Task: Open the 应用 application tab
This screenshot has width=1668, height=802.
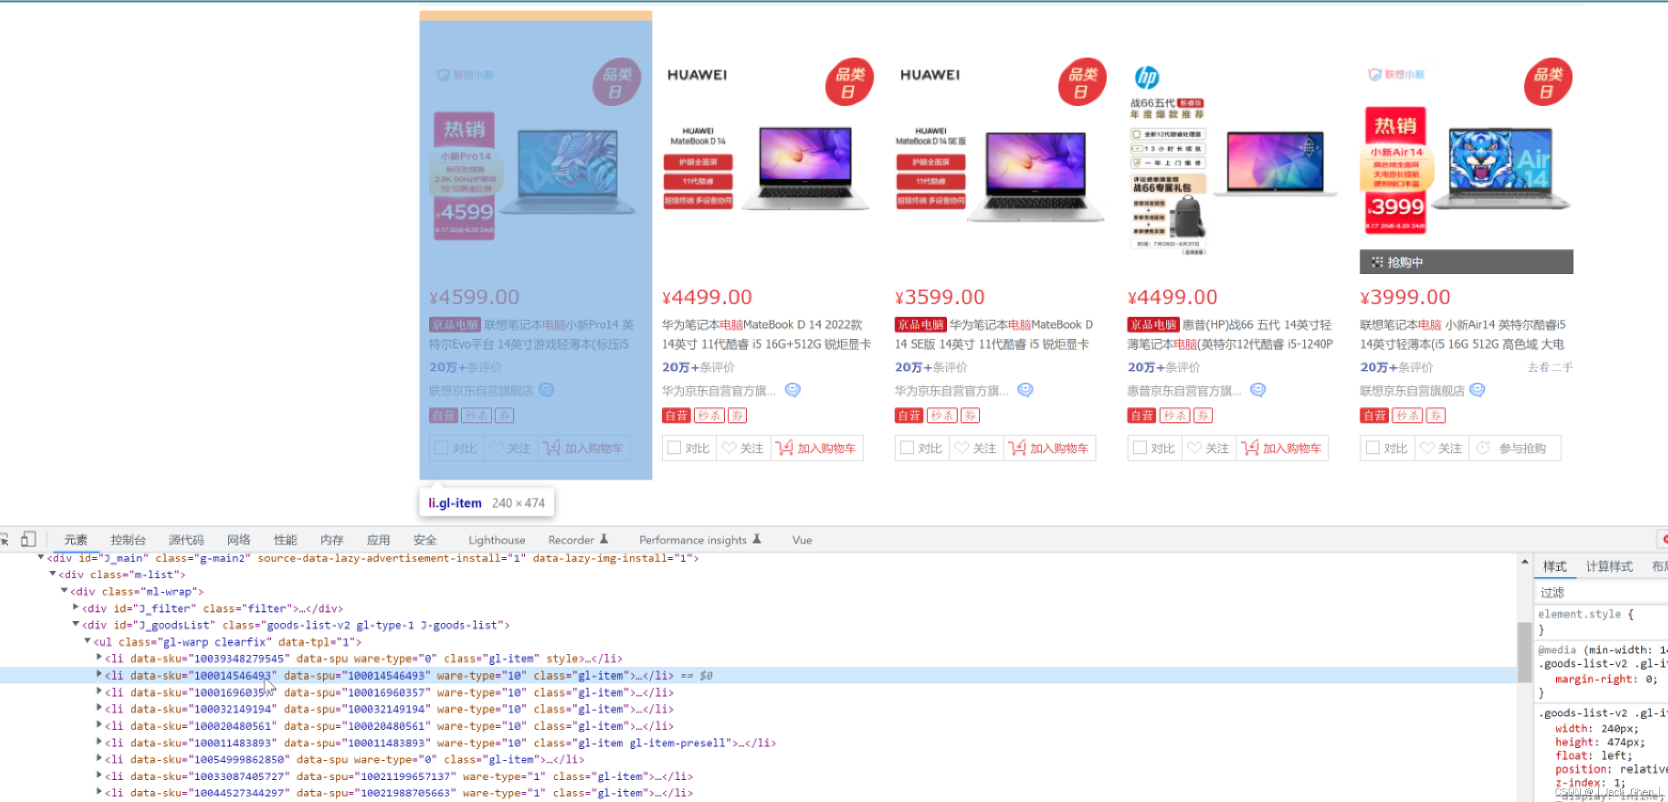Action: (x=379, y=540)
